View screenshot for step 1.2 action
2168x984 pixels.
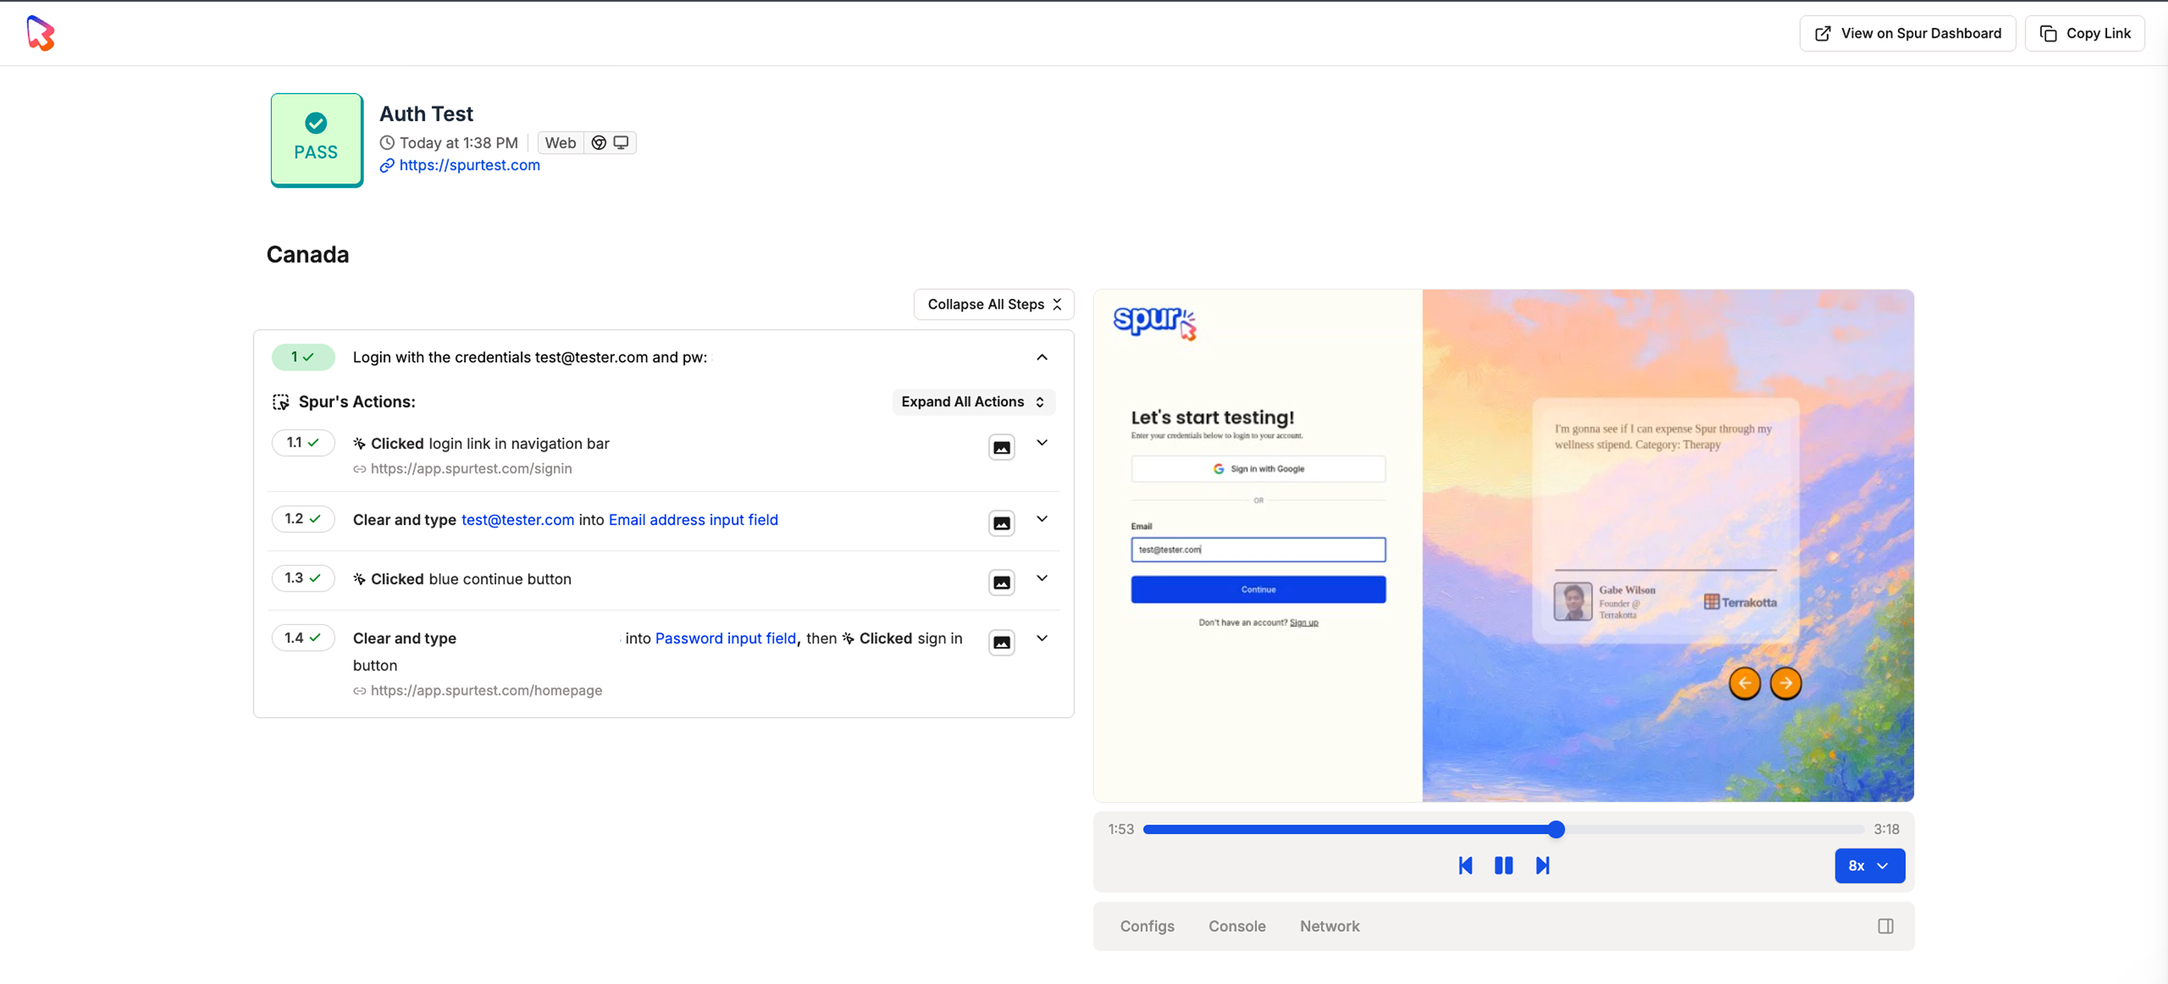pos(1001,522)
